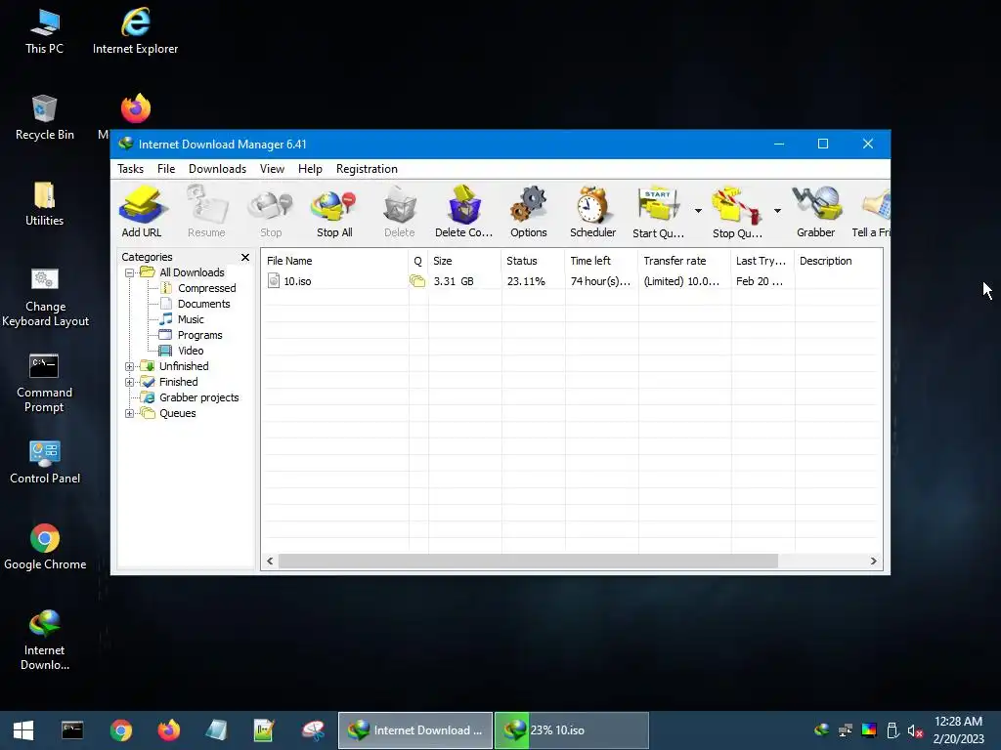This screenshot has width=1001, height=750.
Task: Open the Registration menu
Action: point(367,169)
